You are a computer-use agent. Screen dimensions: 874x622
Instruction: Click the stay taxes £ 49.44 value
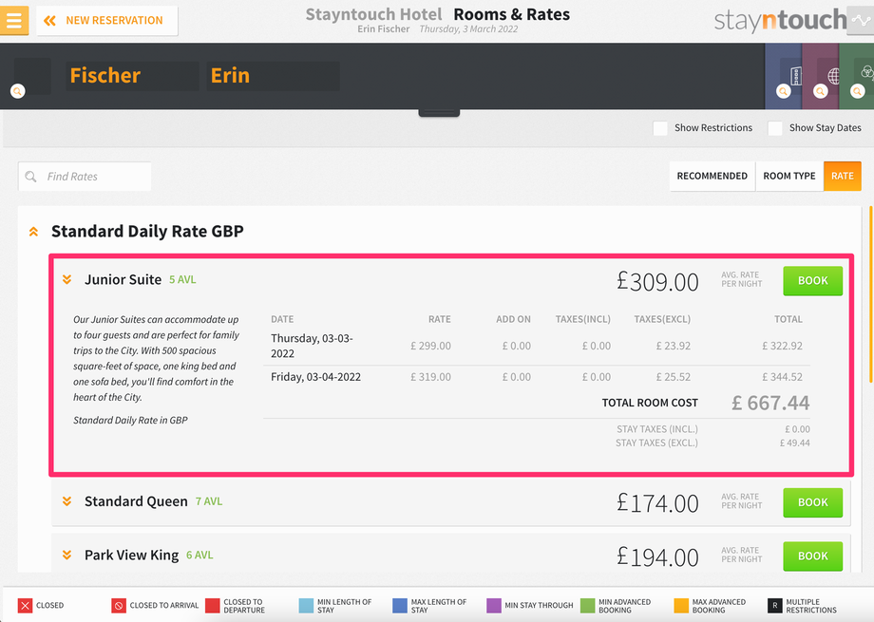[x=795, y=443]
